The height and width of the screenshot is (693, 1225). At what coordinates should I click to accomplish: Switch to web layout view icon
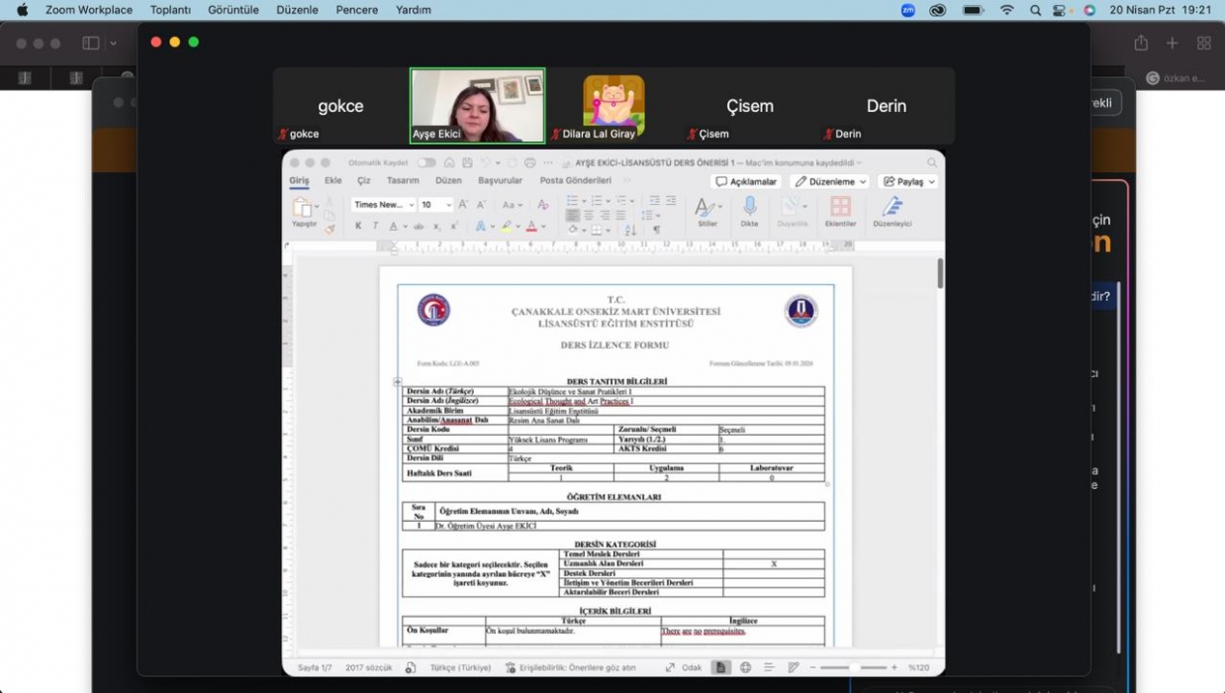745,667
